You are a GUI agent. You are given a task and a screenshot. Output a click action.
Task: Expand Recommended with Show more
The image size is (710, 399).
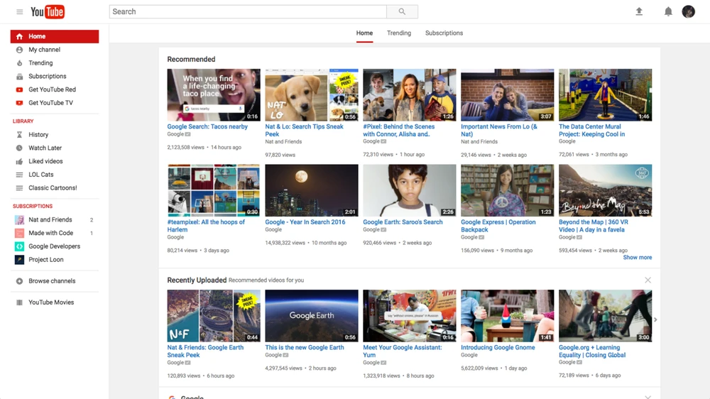tap(637, 258)
